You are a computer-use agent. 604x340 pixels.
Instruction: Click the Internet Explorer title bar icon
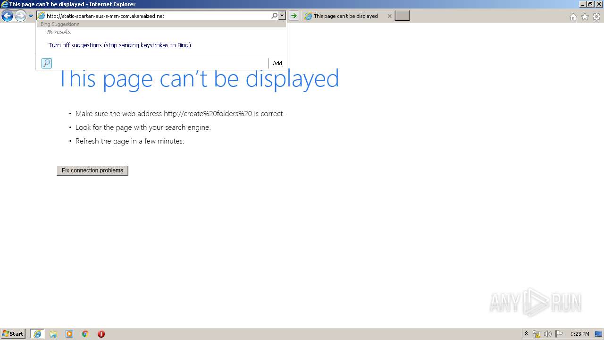click(5, 4)
